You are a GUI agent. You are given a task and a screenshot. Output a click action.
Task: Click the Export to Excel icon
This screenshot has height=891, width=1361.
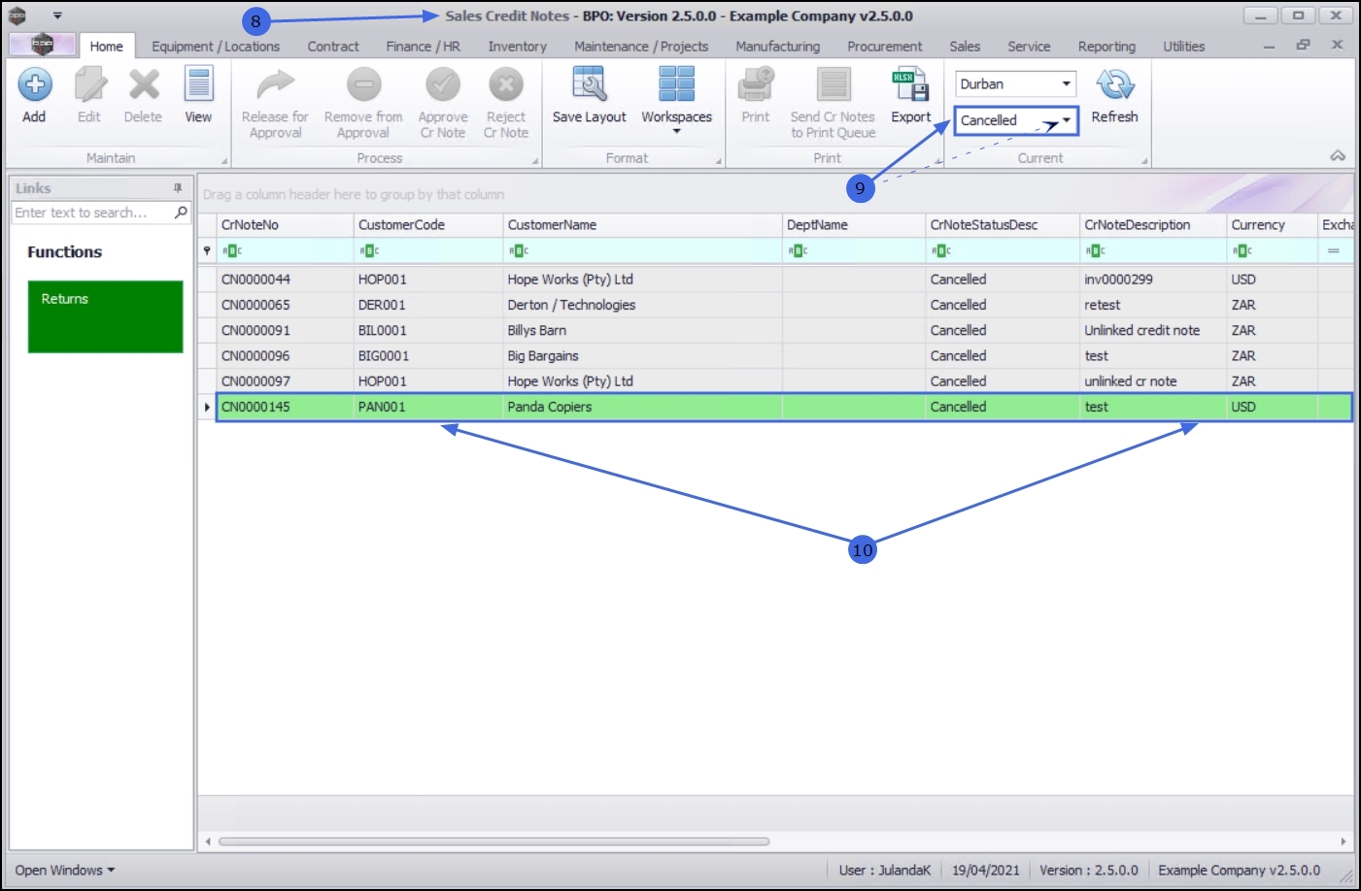tap(911, 85)
